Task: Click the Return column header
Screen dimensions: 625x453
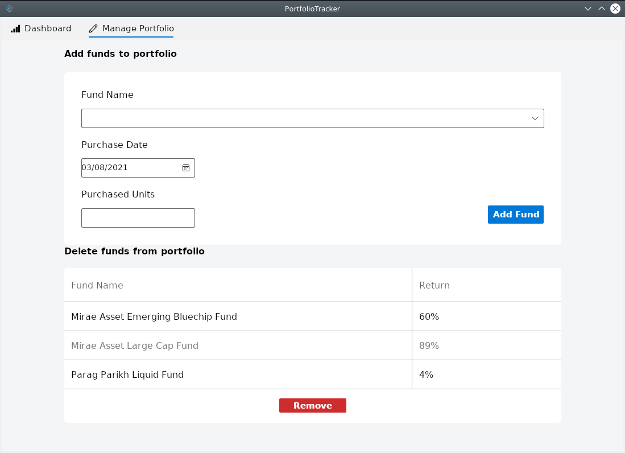Action: coord(434,285)
